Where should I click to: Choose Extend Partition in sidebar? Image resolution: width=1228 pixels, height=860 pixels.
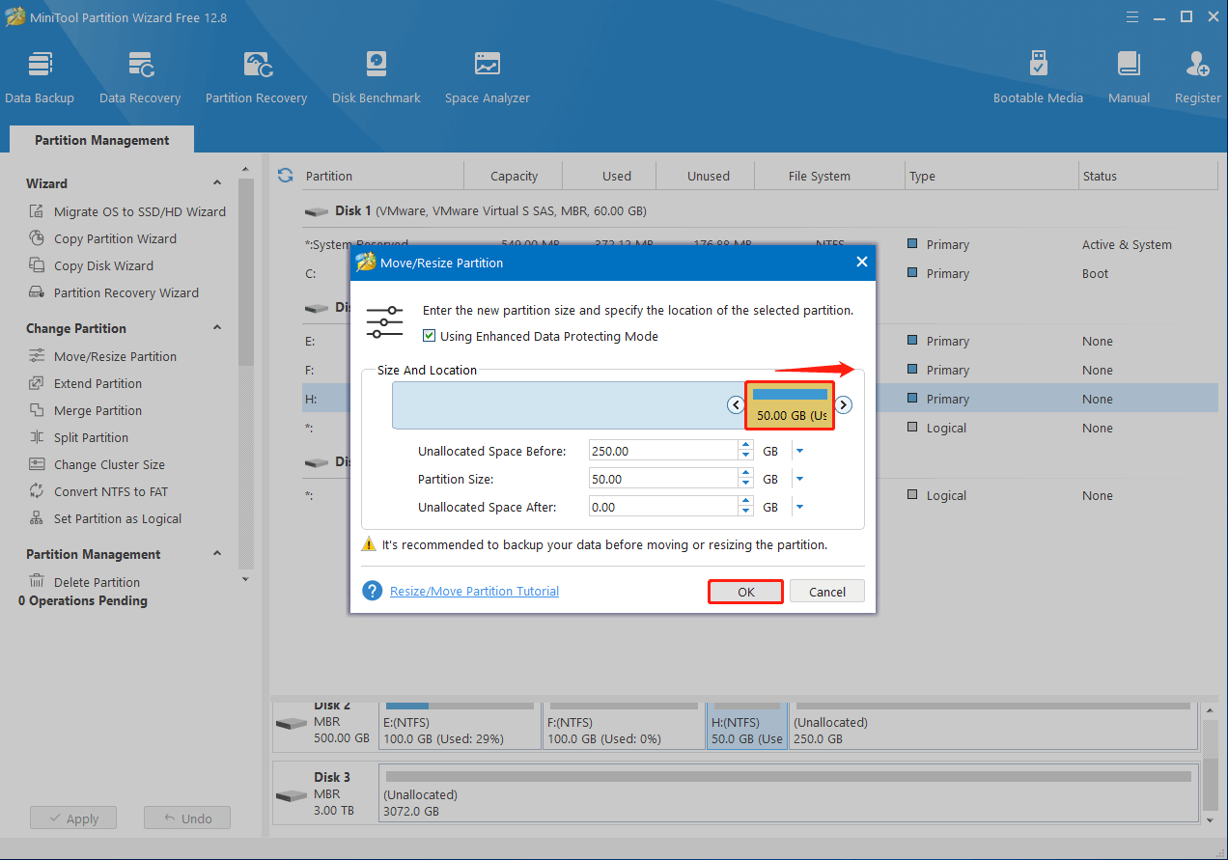98,383
